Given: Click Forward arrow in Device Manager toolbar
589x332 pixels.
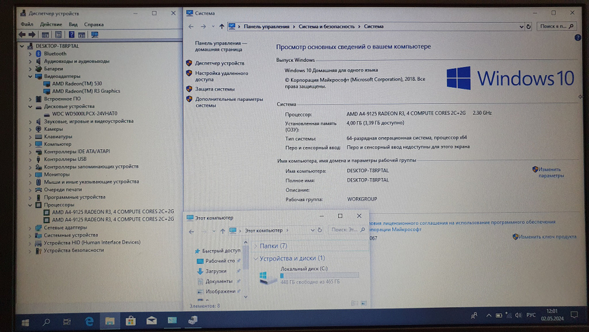Looking at the screenshot, I should point(32,35).
